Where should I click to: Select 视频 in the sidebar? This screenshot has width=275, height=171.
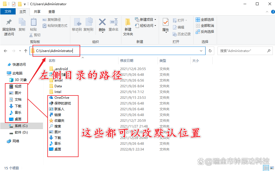click(x=15, y=86)
